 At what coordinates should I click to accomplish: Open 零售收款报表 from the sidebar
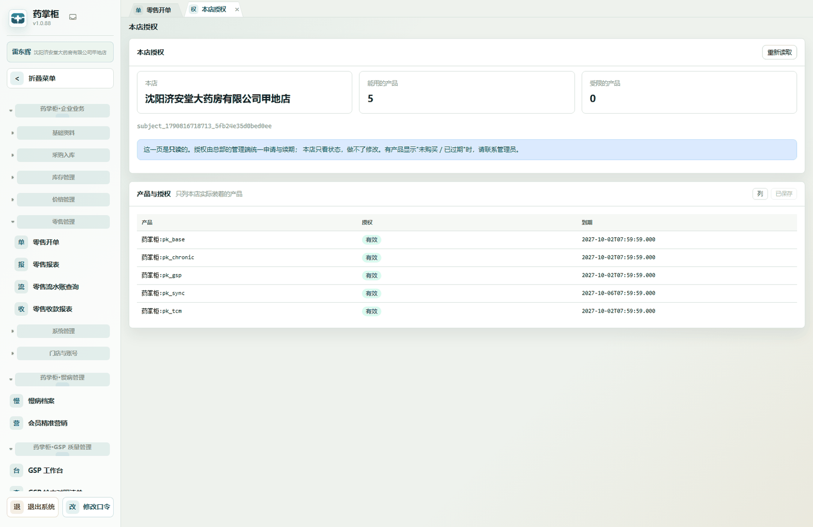pyautogui.click(x=60, y=309)
